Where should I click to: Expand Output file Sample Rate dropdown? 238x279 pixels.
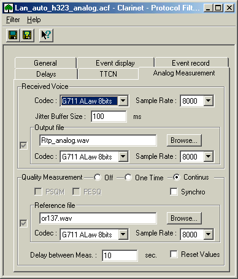tap(209, 157)
